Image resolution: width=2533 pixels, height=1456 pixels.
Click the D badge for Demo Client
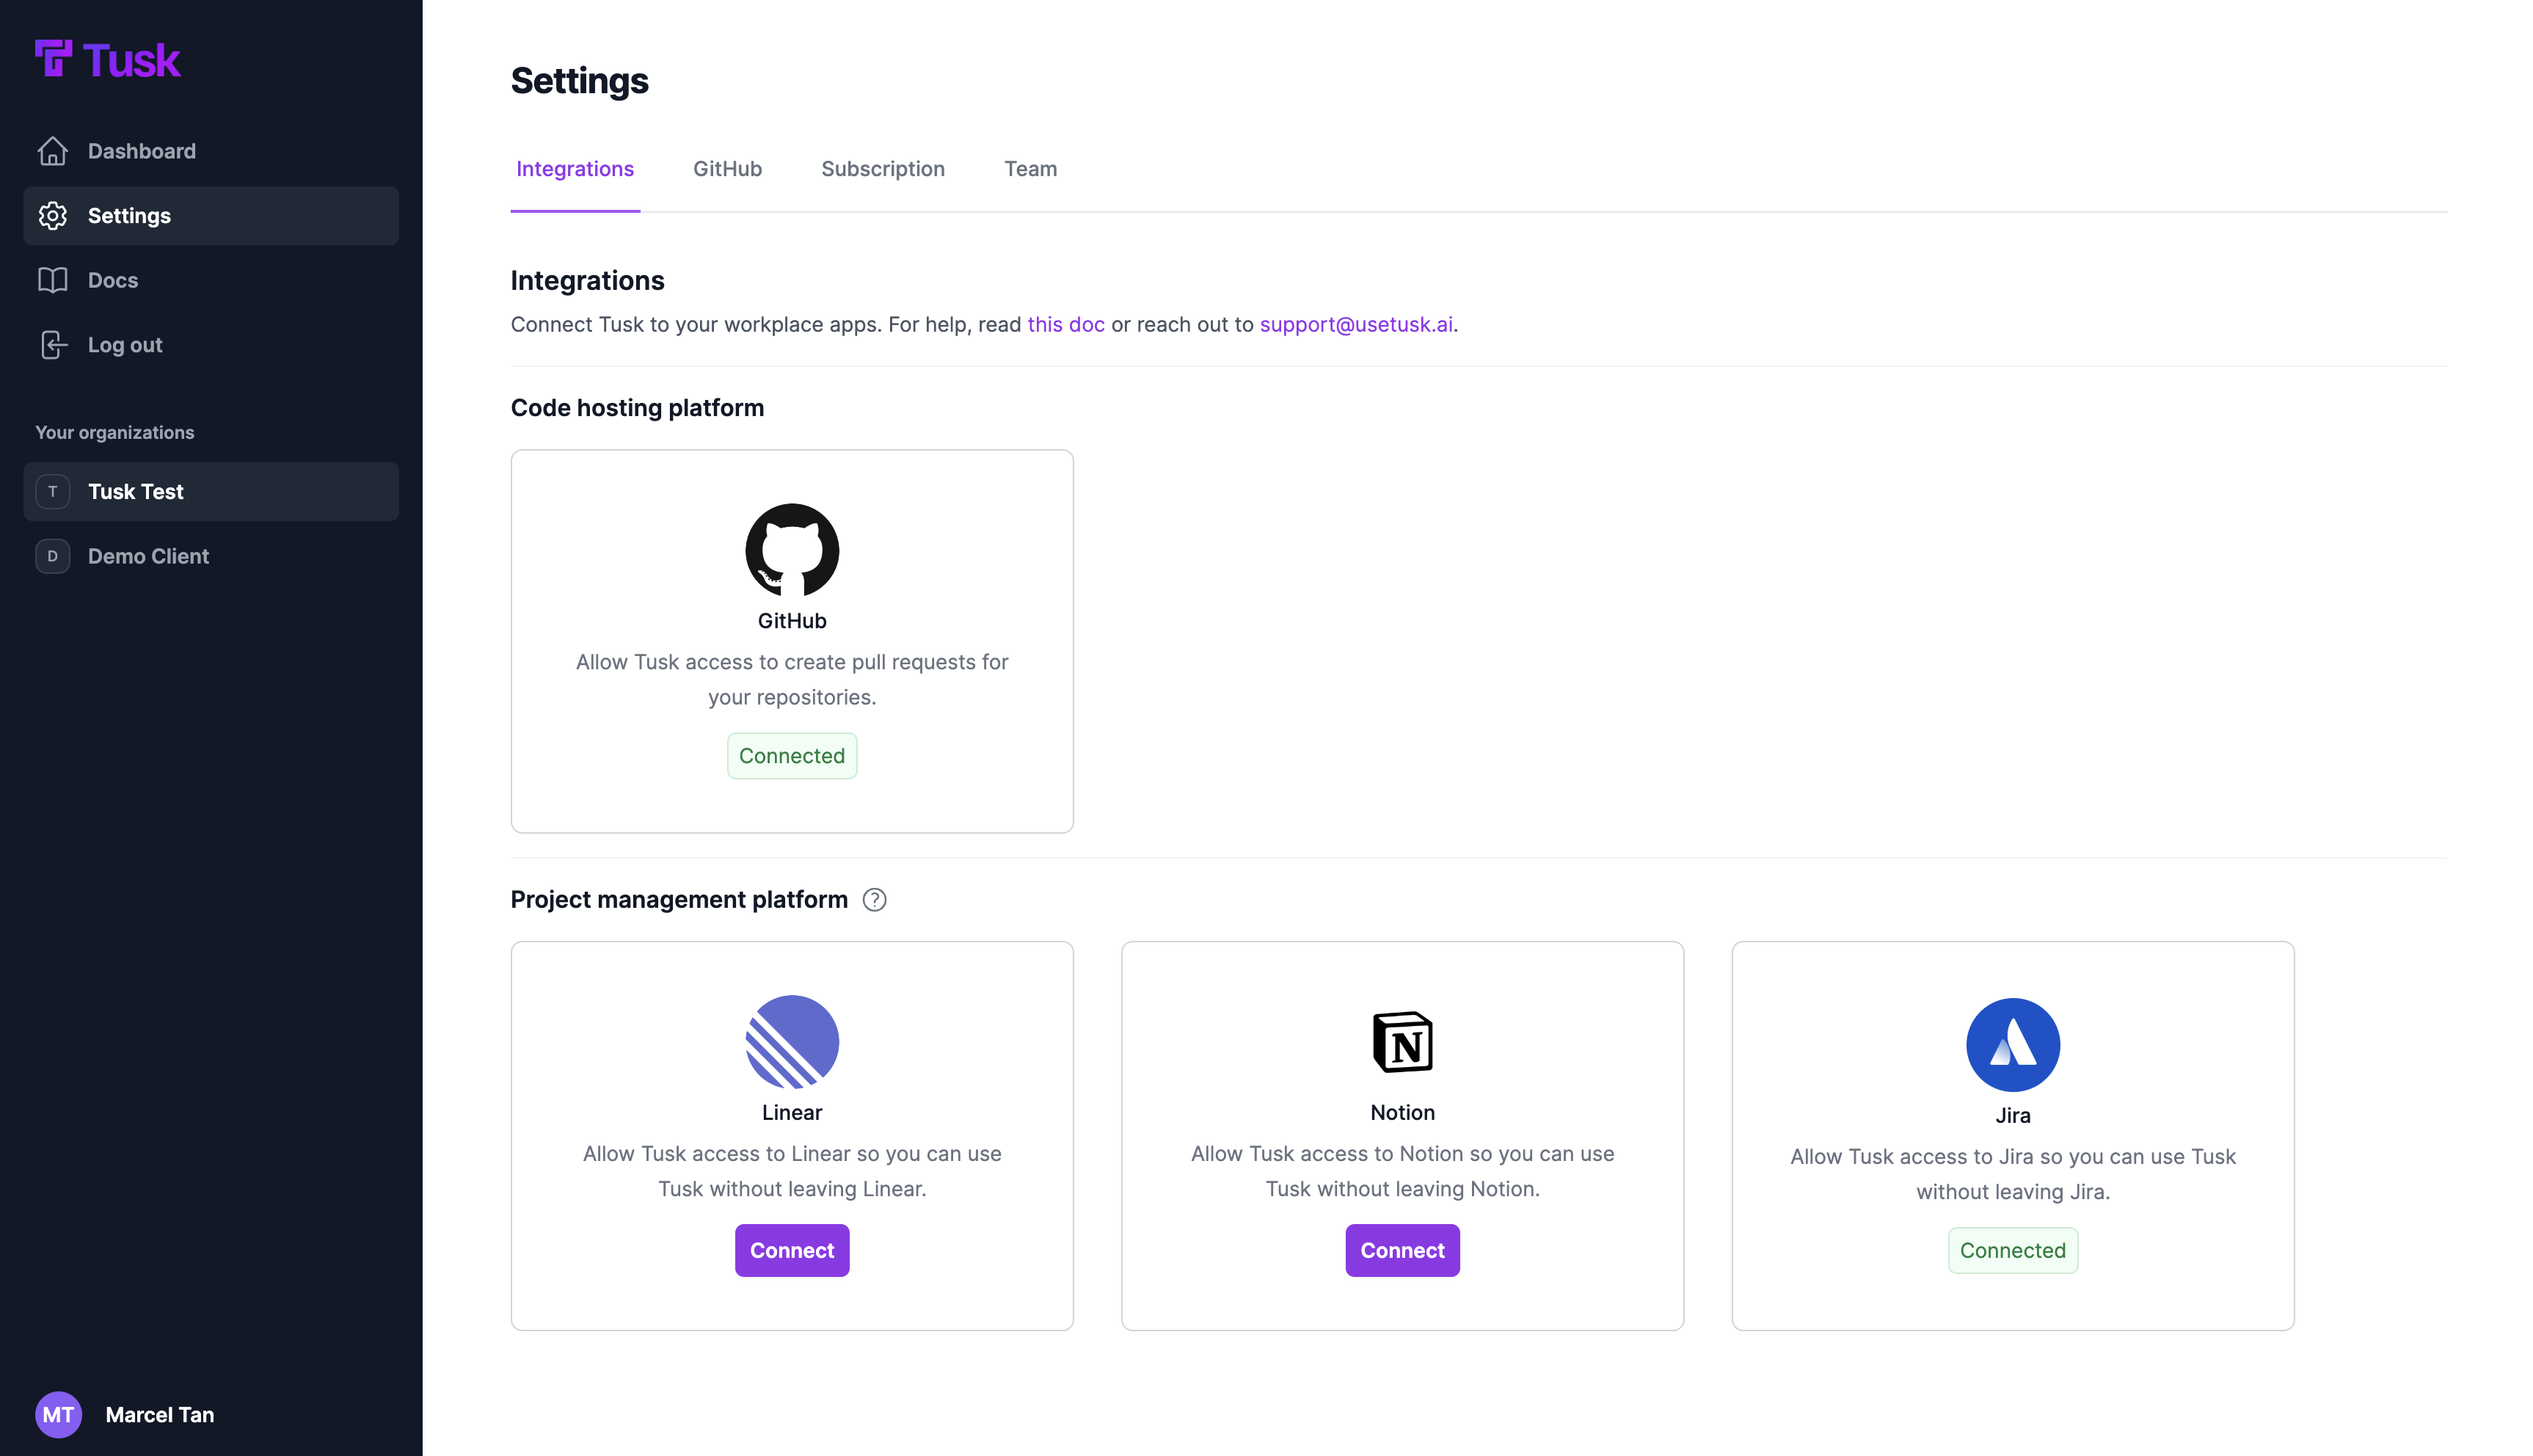tap(53, 556)
